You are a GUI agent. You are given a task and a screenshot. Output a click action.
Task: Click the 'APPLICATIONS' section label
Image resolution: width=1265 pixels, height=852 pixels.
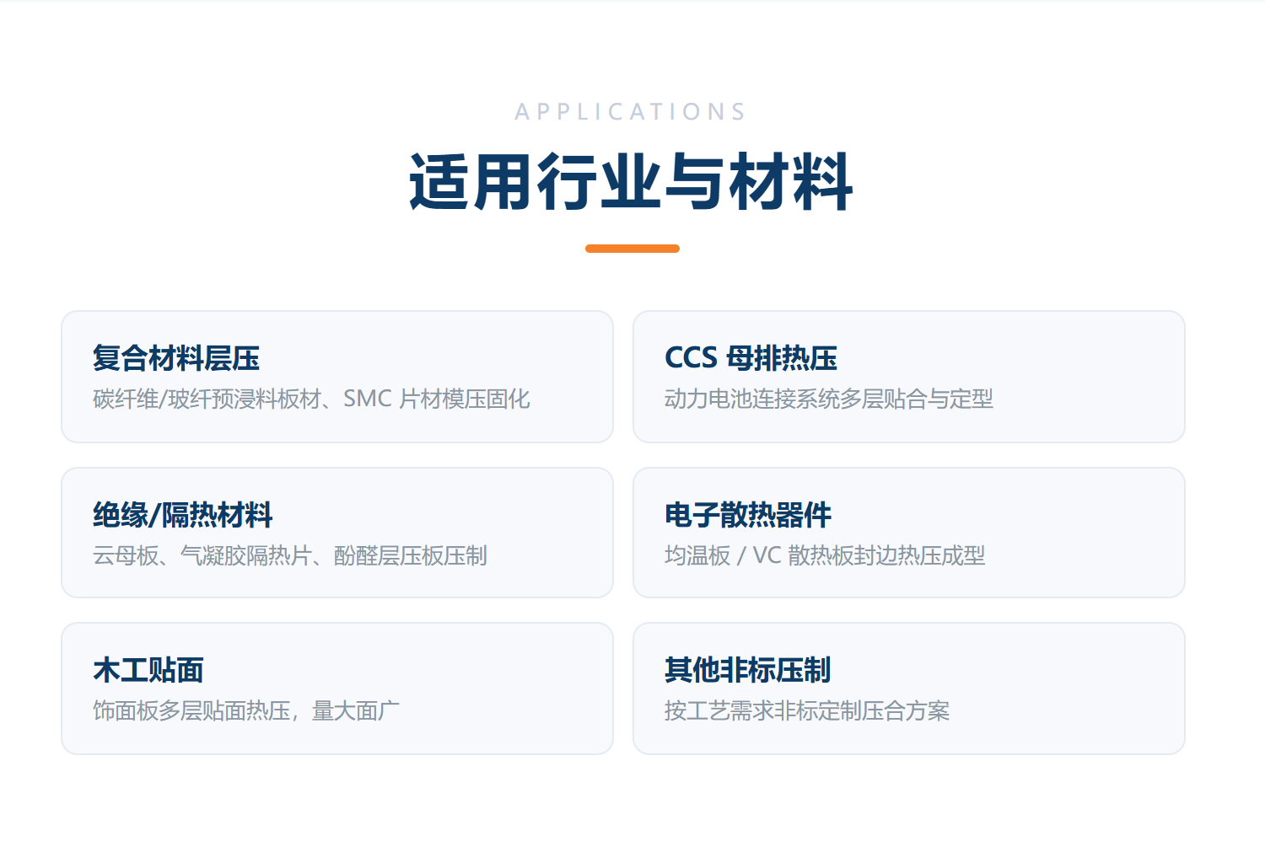pyautogui.click(x=631, y=112)
